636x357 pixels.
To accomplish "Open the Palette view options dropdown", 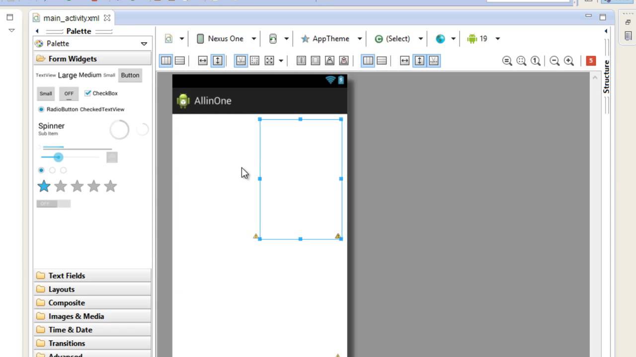I will tap(144, 44).
